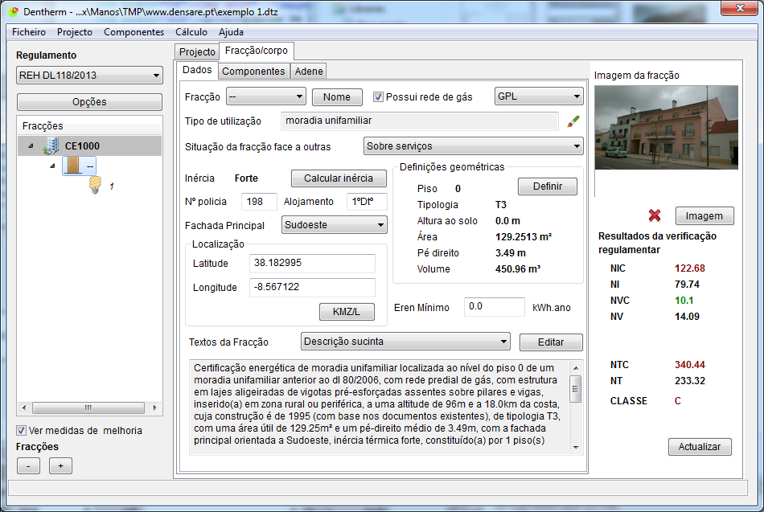
Task: Click the red X delete image icon
Action: point(655,215)
